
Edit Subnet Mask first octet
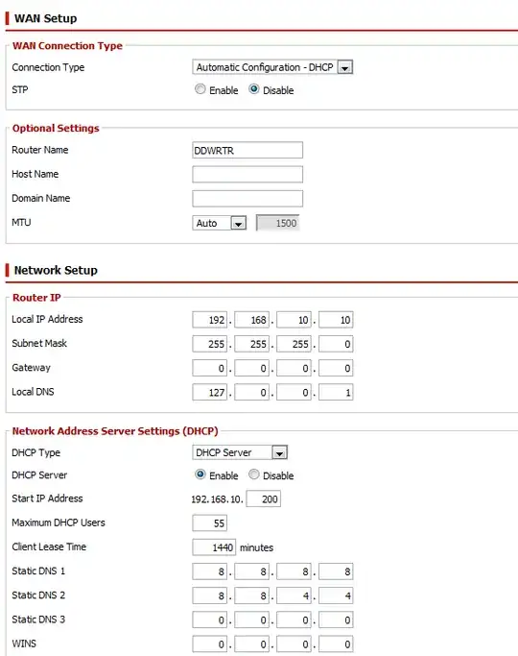[210, 344]
